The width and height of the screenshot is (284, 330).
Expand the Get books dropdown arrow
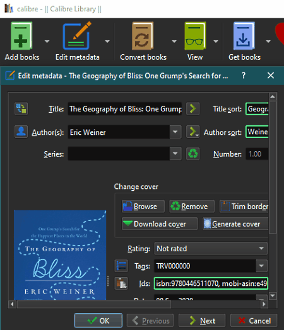(x=268, y=42)
